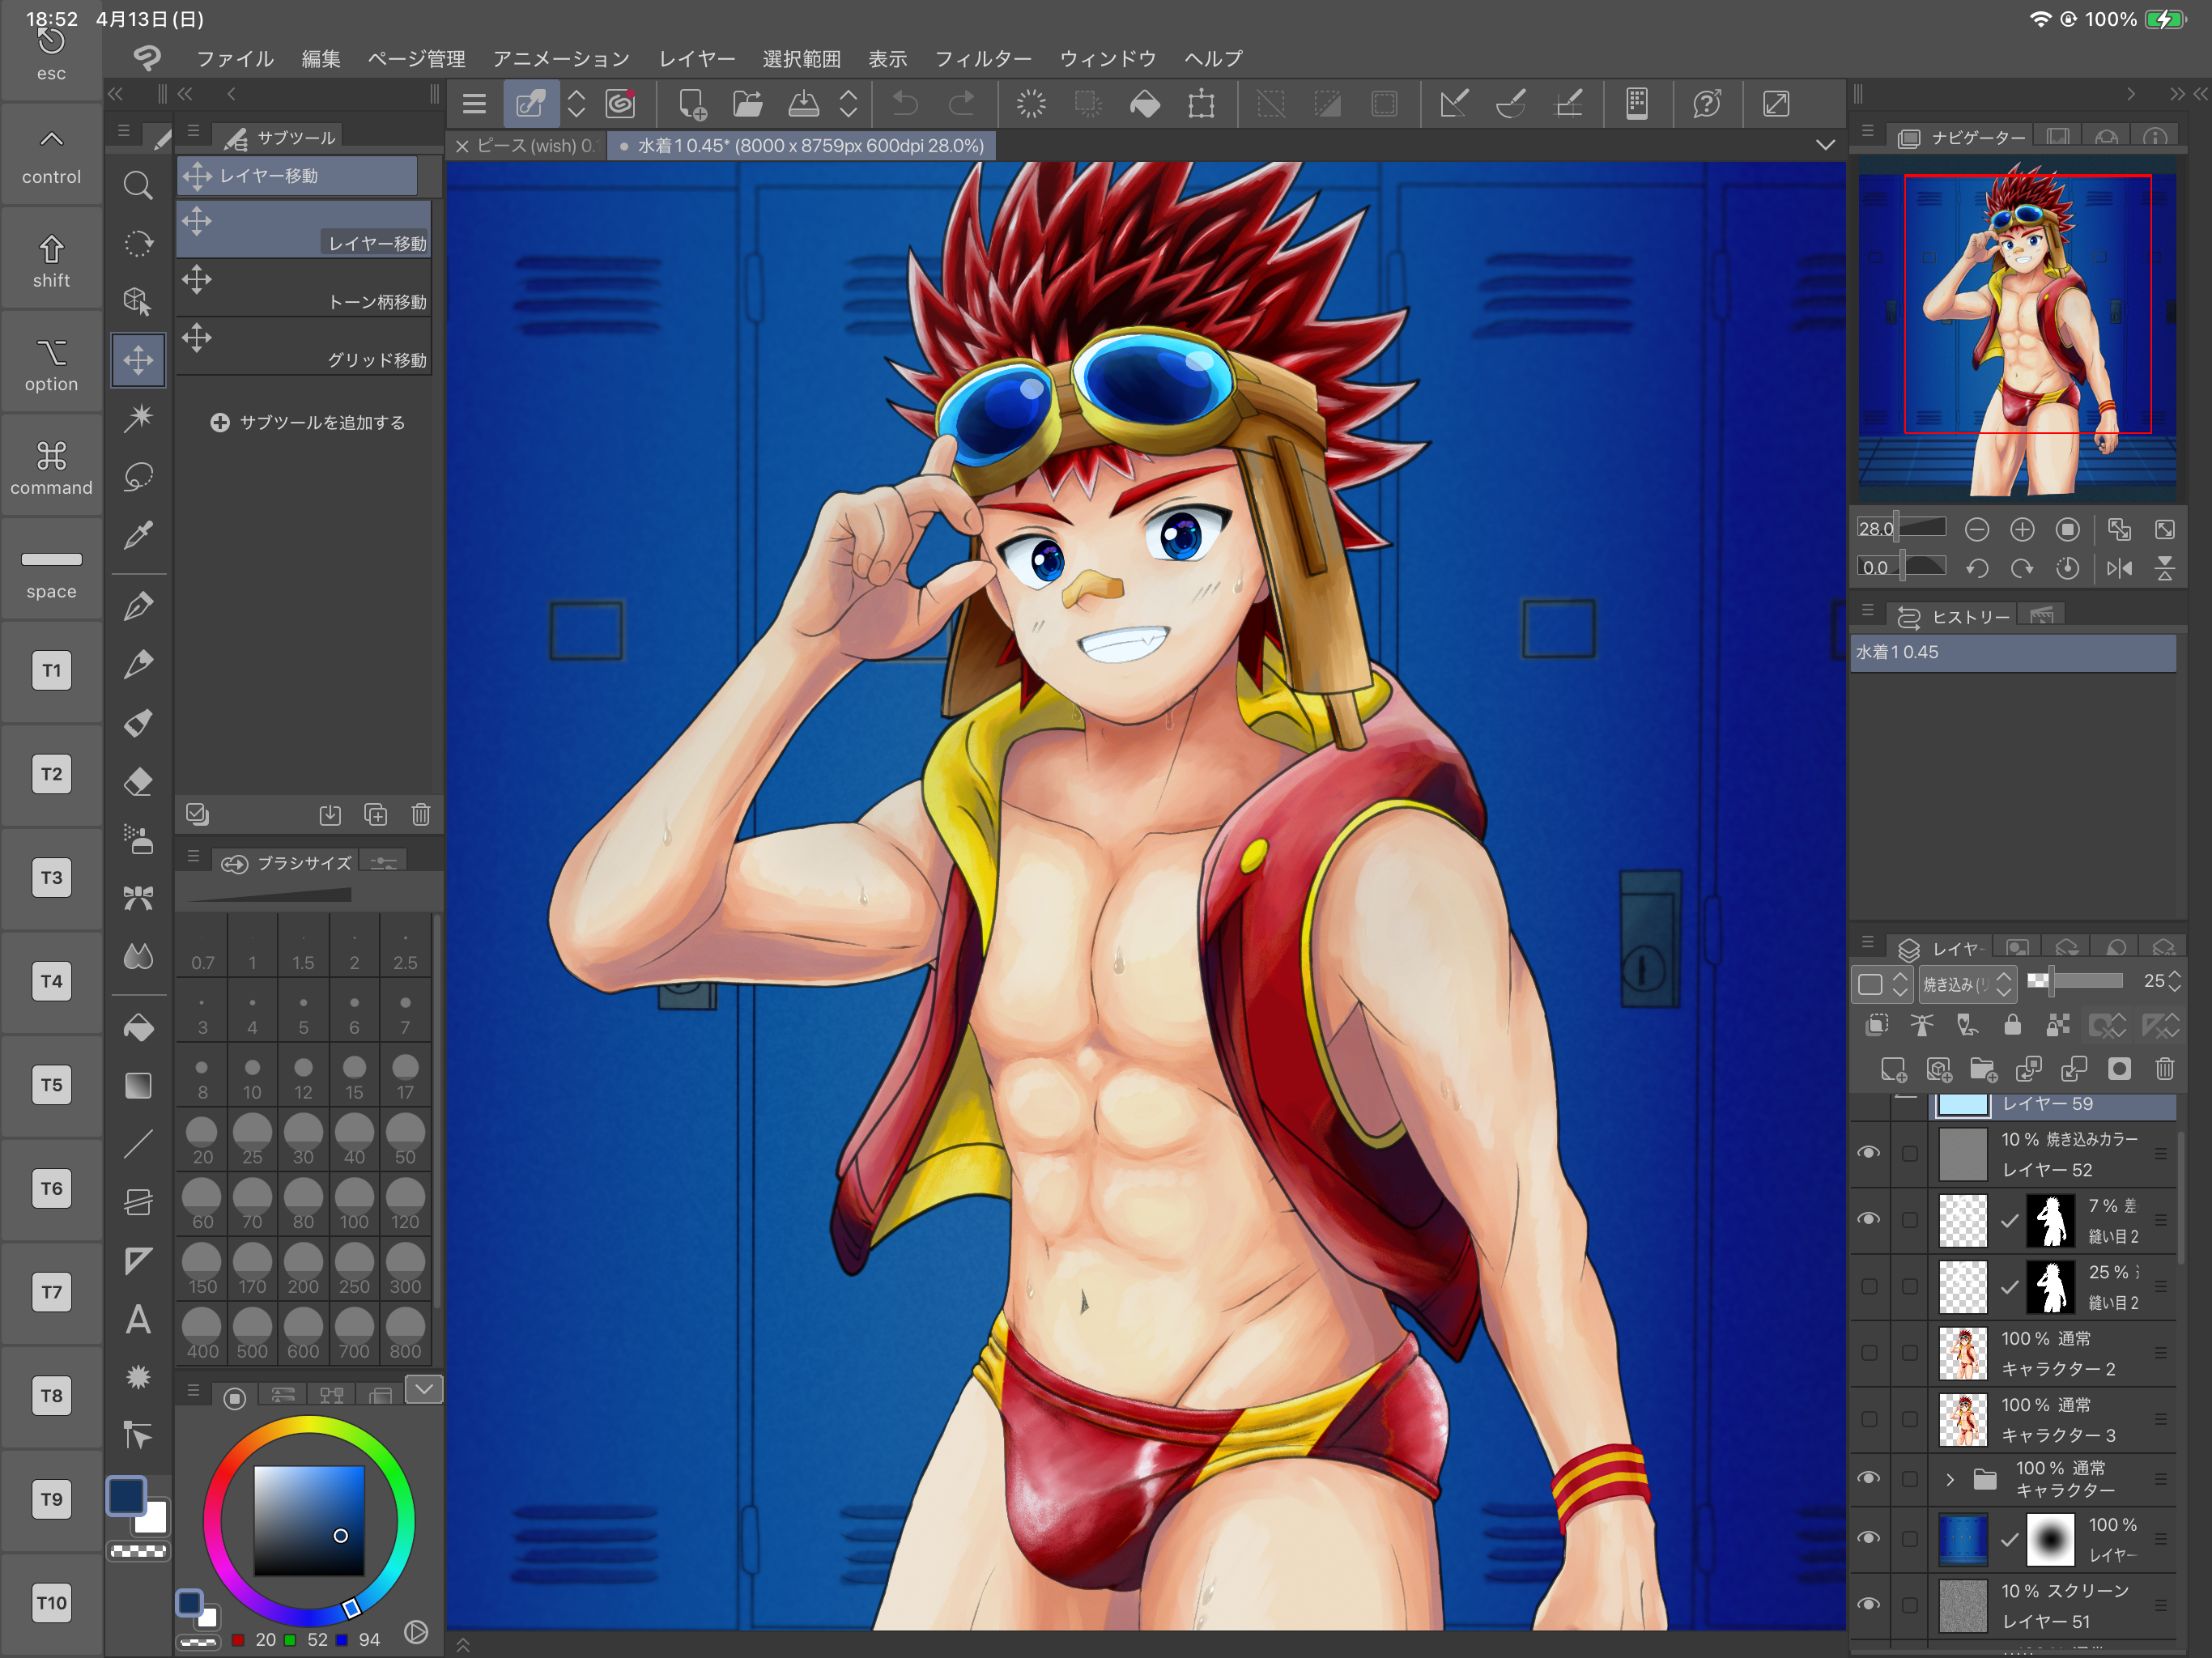Click the Redo arrow in command bar
Screen dimensions: 2212x1658
click(961, 103)
